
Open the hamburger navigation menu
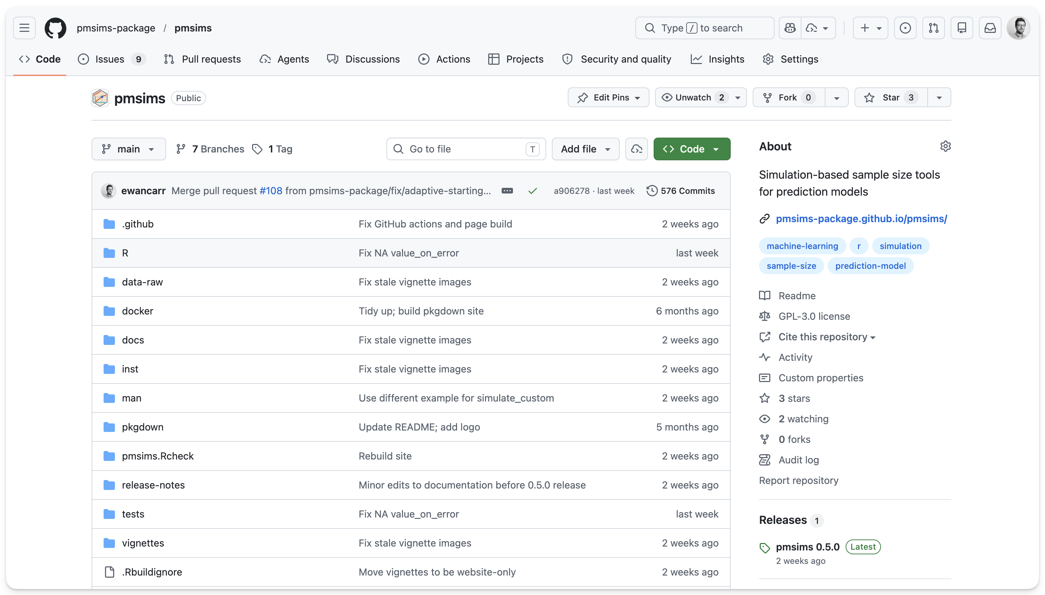click(24, 28)
